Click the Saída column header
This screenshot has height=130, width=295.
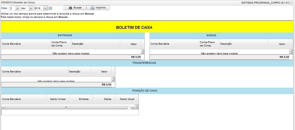pyautogui.click(x=104, y=99)
